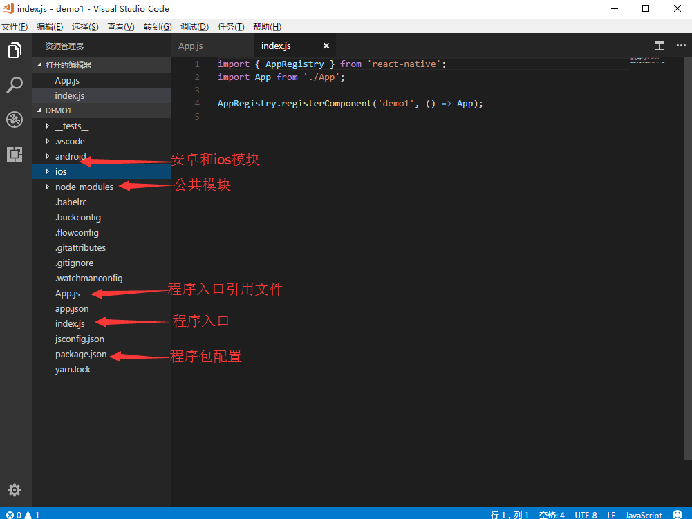Viewport: 692px width, 519px height.
Task: Click line number 3 in gutter
Action: [197, 90]
